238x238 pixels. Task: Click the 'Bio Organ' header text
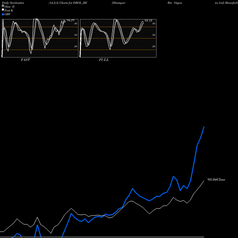point(175,3)
